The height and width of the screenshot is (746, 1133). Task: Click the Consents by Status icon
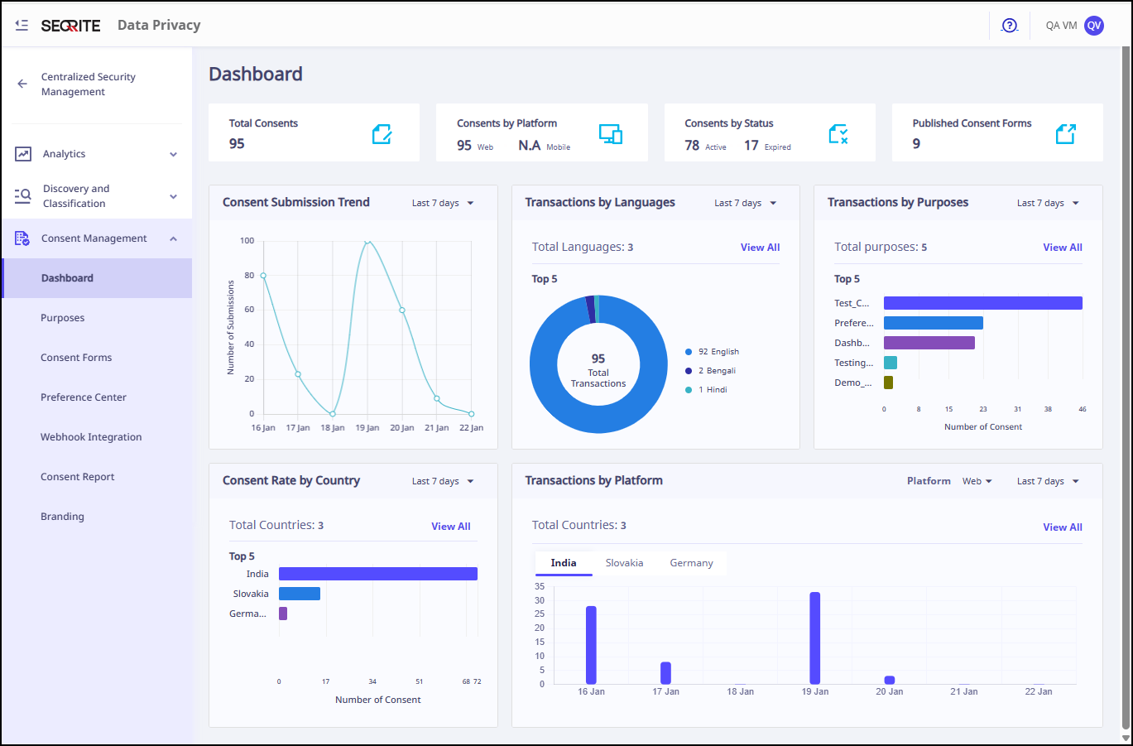pos(838,134)
